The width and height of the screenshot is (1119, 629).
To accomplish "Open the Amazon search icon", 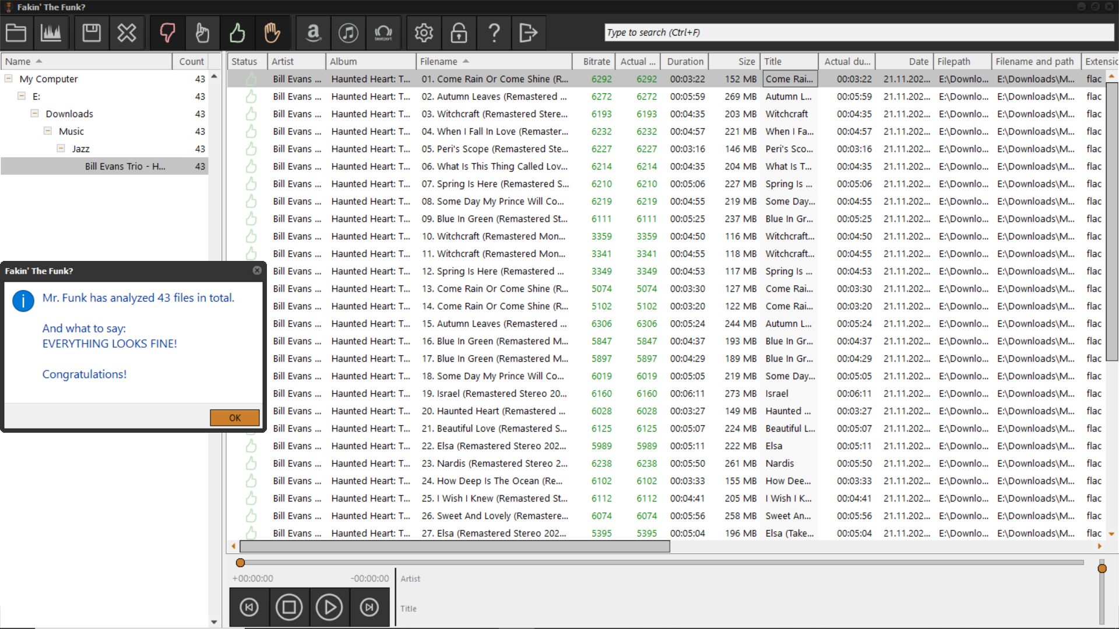I will [314, 33].
